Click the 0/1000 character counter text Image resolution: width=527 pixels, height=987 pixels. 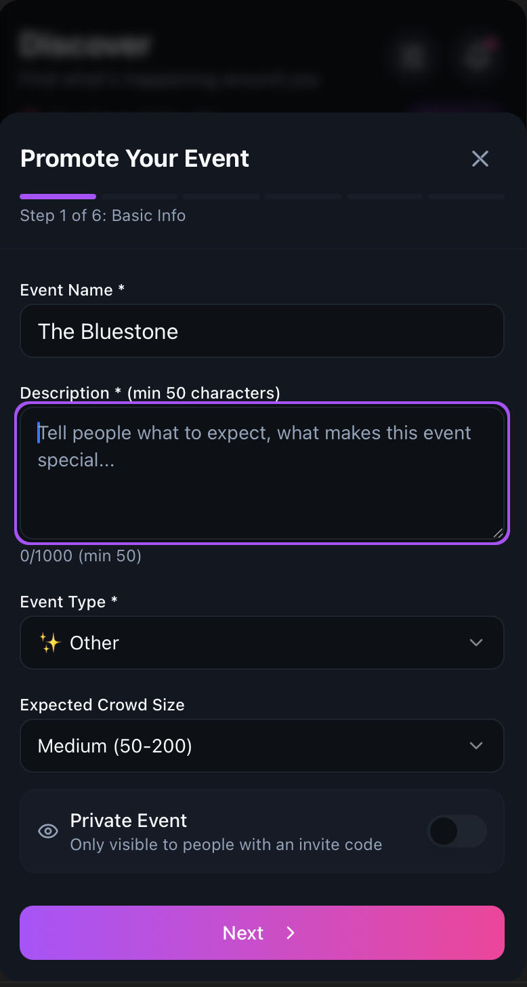(x=81, y=557)
